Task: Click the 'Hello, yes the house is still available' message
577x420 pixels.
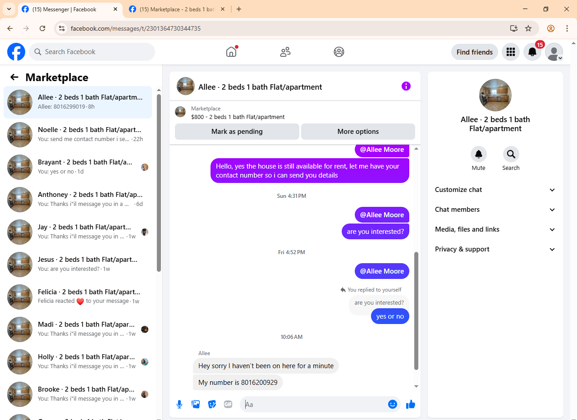Action: click(310, 171)
